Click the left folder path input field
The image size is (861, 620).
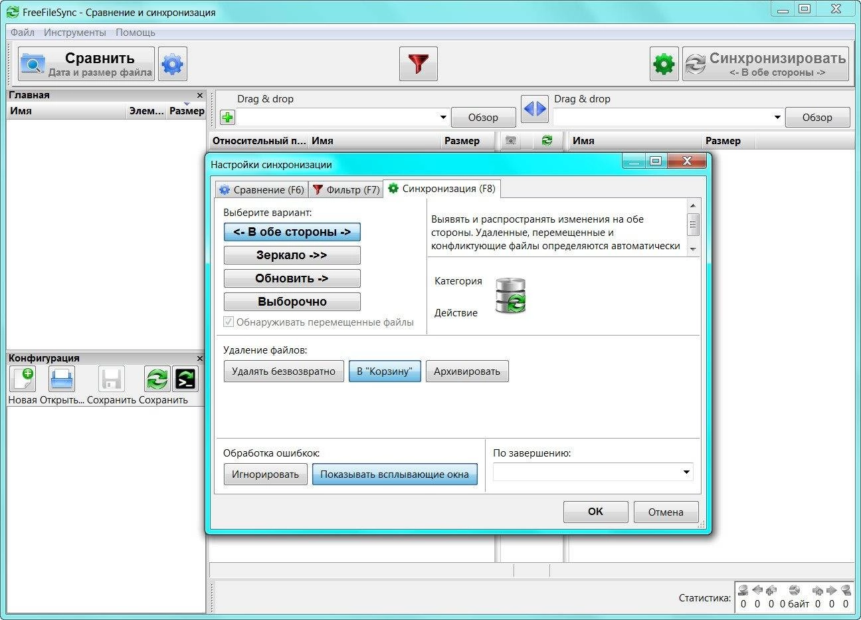[337, 118]
